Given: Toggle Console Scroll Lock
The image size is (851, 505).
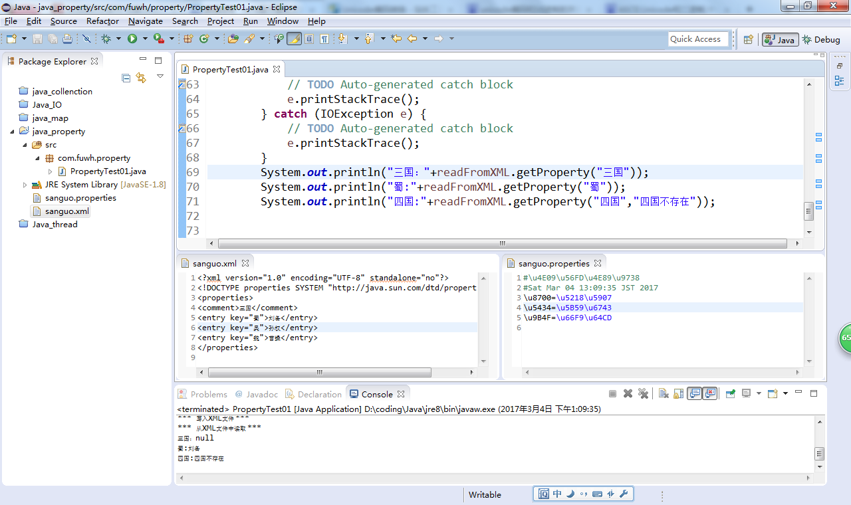Looking at the screenshot, I should [679, 393].
